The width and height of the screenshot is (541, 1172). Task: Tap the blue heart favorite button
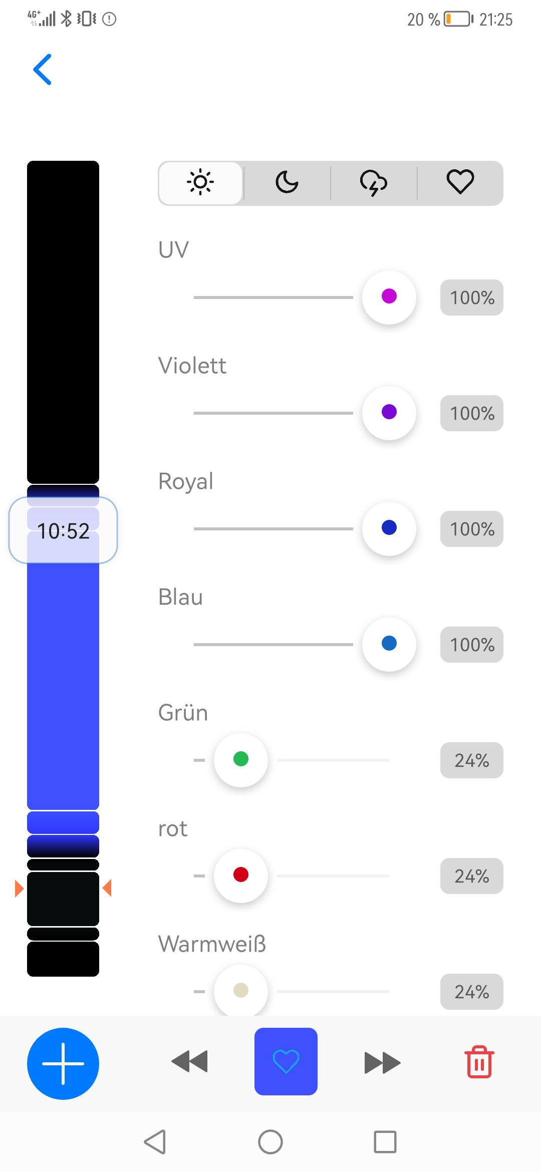(x=286, y=1061)
